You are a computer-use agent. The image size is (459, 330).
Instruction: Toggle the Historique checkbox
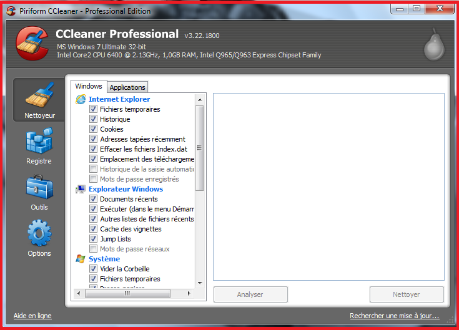[x=94, y=119]
